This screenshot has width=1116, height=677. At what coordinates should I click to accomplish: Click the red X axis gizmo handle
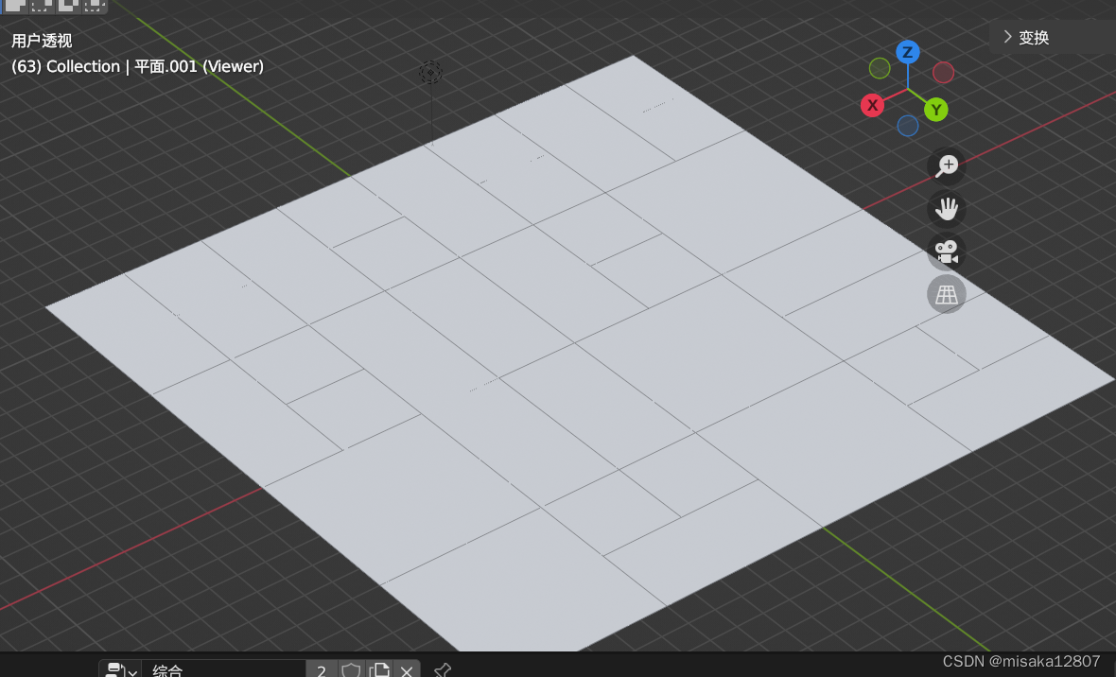click(872, 105)
